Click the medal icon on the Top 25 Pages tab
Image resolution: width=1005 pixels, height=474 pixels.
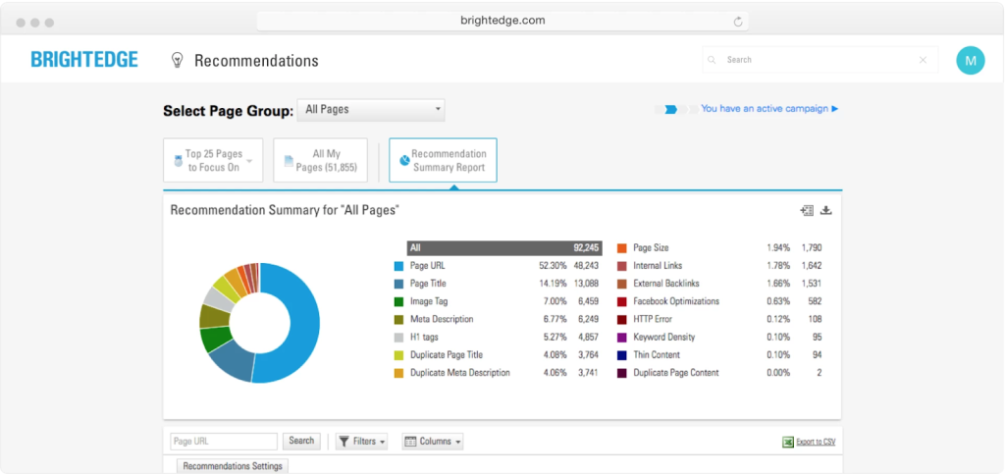coord(179,161)
